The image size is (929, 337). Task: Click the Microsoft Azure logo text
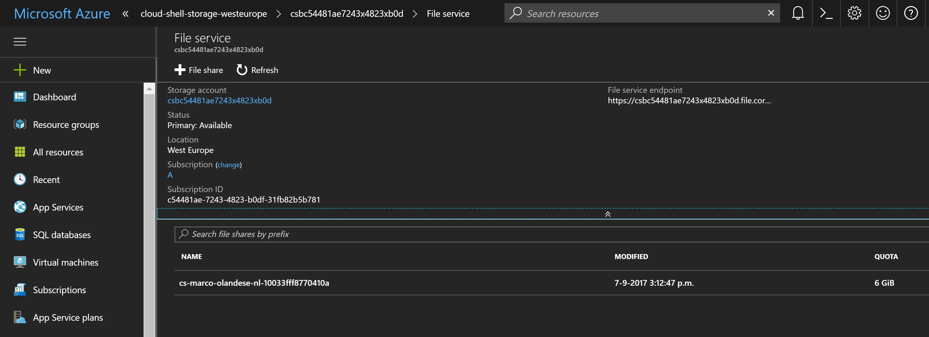[62, 14]
